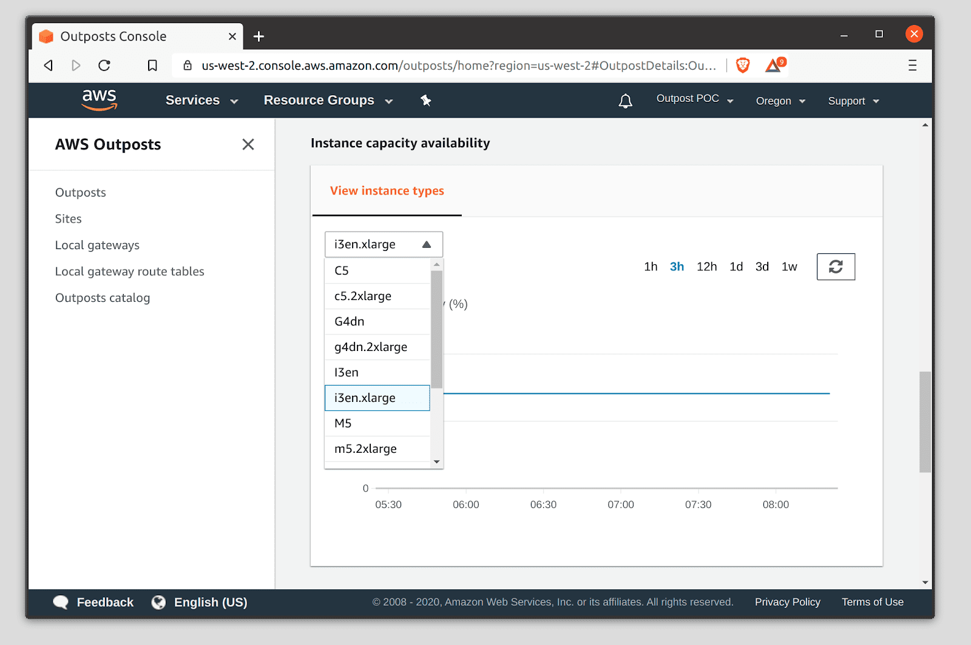The width and height of the screenshot is (971, 645).
Task: Click dropdown list scroll up arrow
Action: point(436,264)
